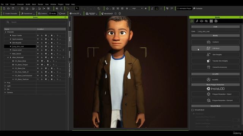Expand the Camera tree node

click(x=5, y=93)
